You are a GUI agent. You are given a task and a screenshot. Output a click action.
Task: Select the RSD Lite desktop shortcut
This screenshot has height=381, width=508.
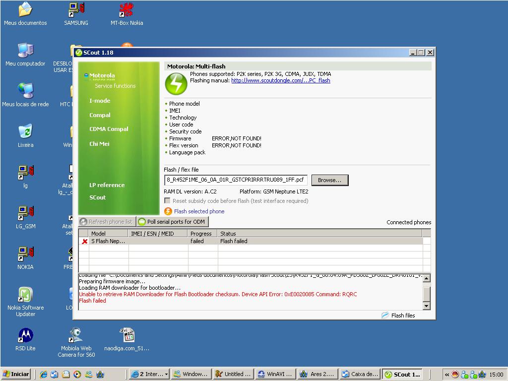[x=25, y=339]
